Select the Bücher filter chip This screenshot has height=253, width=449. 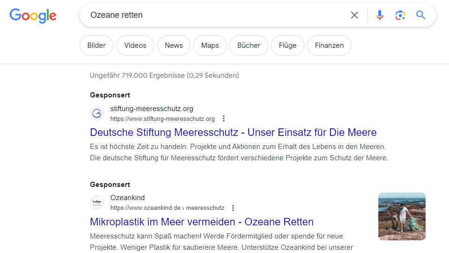tap(249, 45)
